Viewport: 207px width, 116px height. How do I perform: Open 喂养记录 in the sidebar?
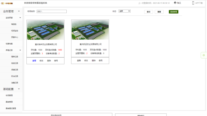tap(15, 56)
